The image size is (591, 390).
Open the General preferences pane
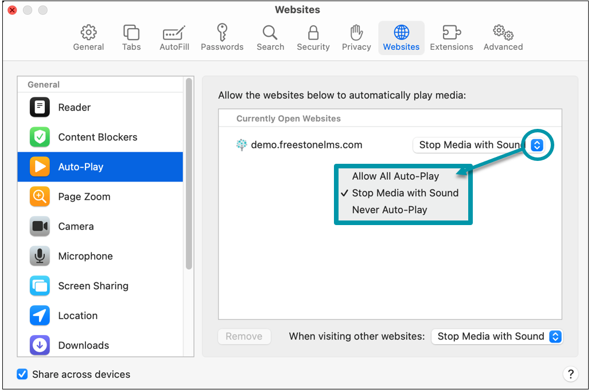(x=88, y=37)
